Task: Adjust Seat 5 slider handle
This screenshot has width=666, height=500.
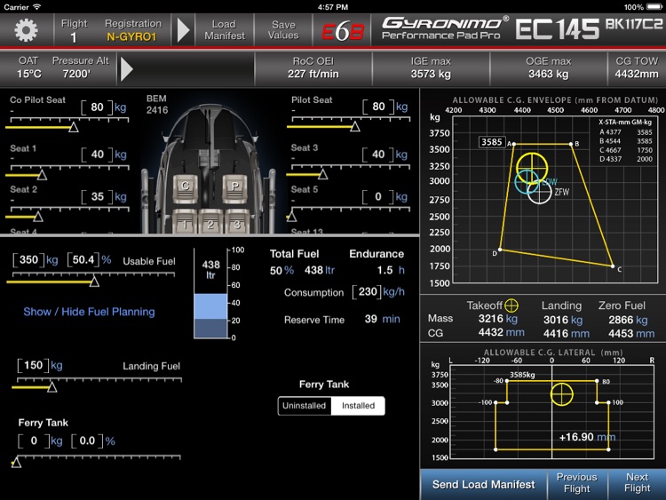Action: (291, 217)
